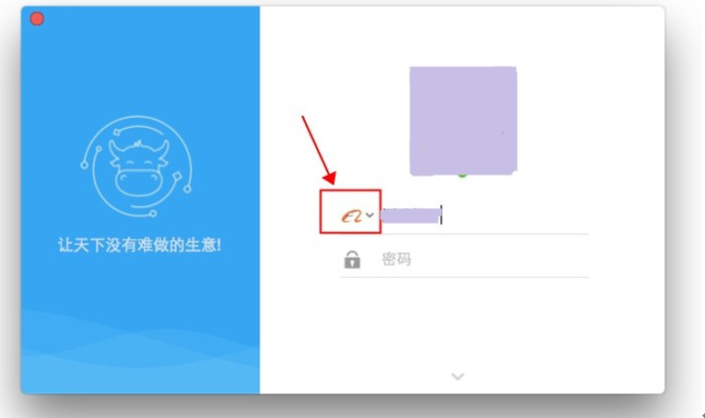Click the blue panel area above the mascot
Viewport: 705px width, 418px height.
point(139,67)
